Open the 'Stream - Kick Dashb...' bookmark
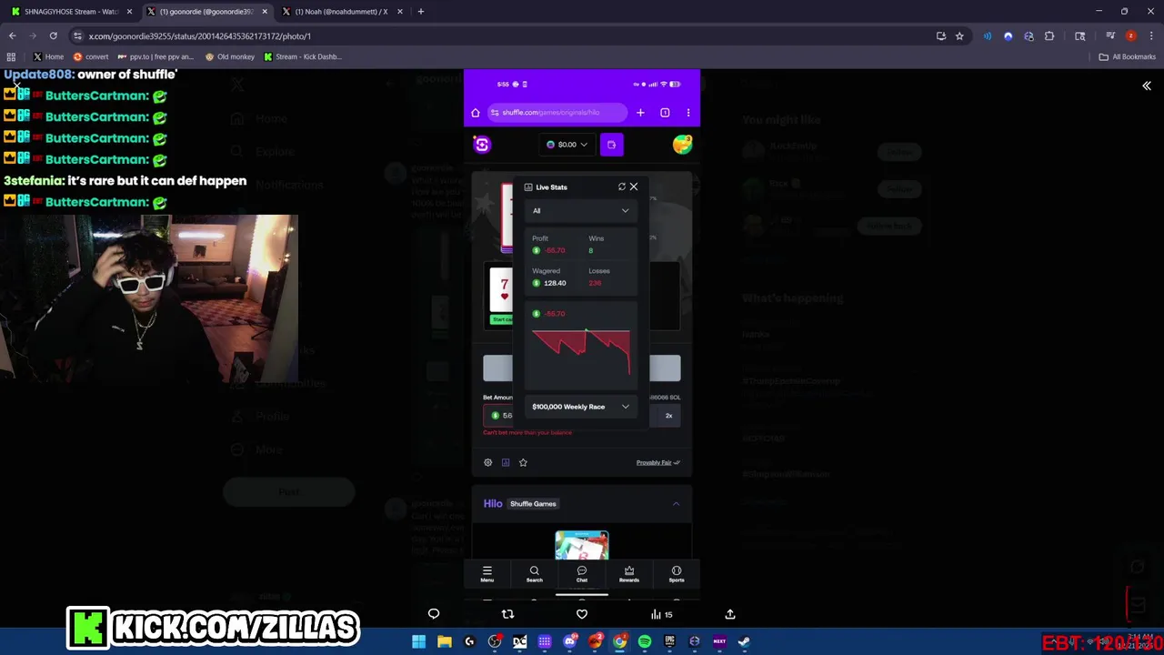The width and height of the screenshot is (1164, 655). tap(303, 56)
